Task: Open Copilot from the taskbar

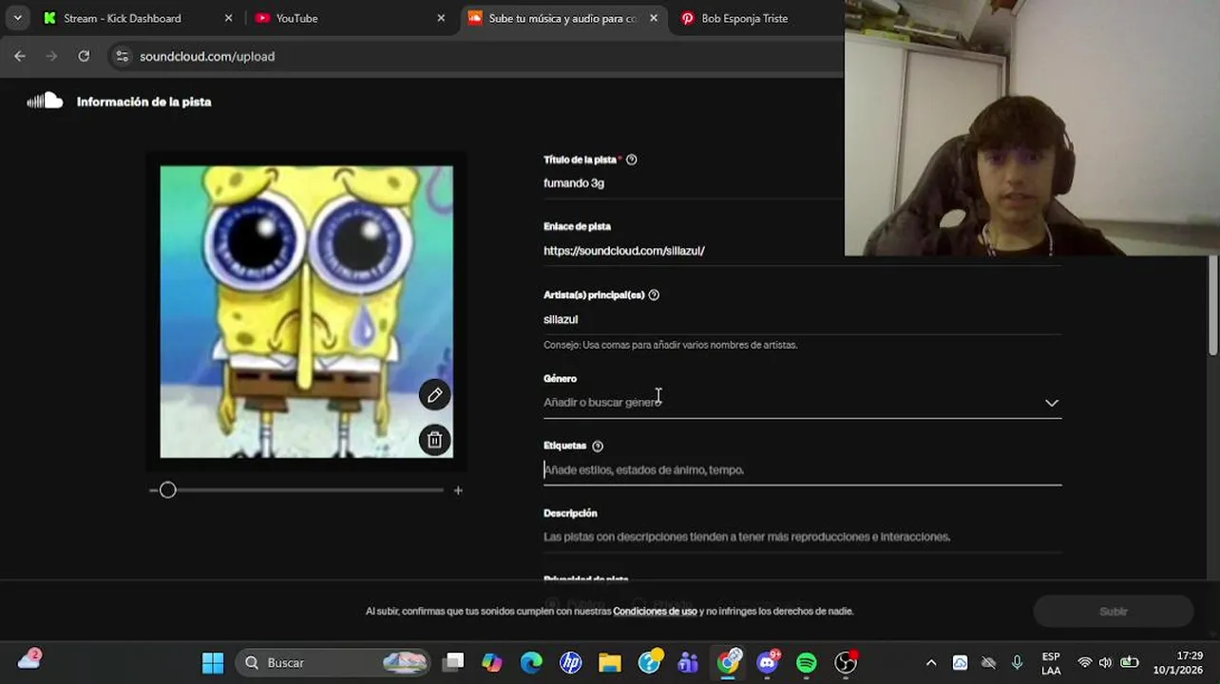Action: [x=492, y=662]
